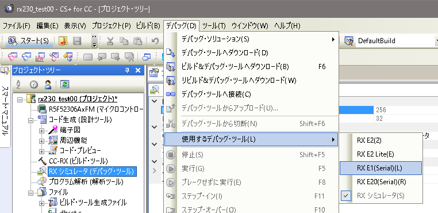Select RX E20(Serial)(R) debug tool
Screen dimensions: 438x213
pyautogui.click(x=381, y=182)
